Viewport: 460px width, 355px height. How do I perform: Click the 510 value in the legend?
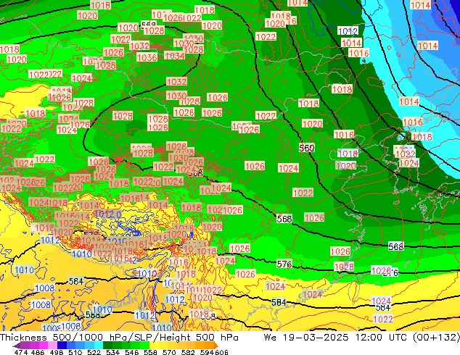point(75,352)
